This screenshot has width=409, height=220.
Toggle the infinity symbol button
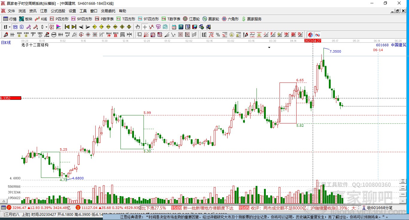coord(317,35)
